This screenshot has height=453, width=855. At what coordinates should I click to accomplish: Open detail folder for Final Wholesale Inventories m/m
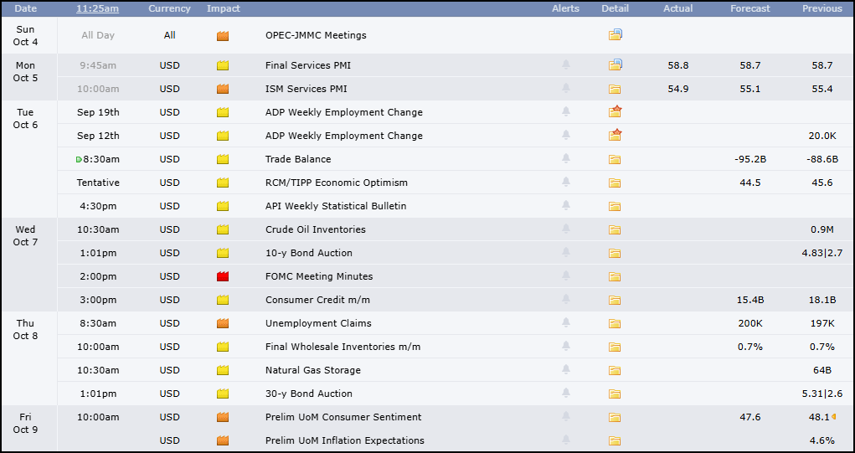(x=615, y=347)
